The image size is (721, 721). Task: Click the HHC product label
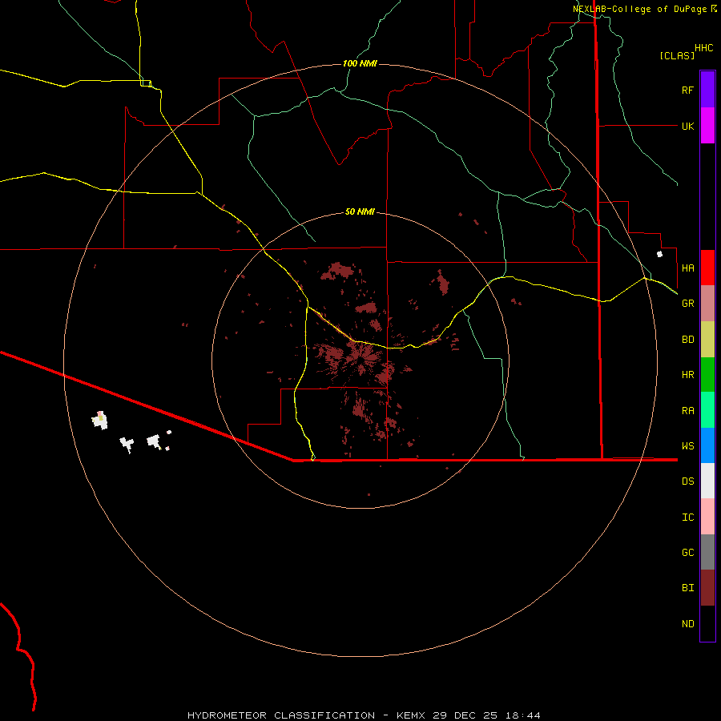point(703,48)
